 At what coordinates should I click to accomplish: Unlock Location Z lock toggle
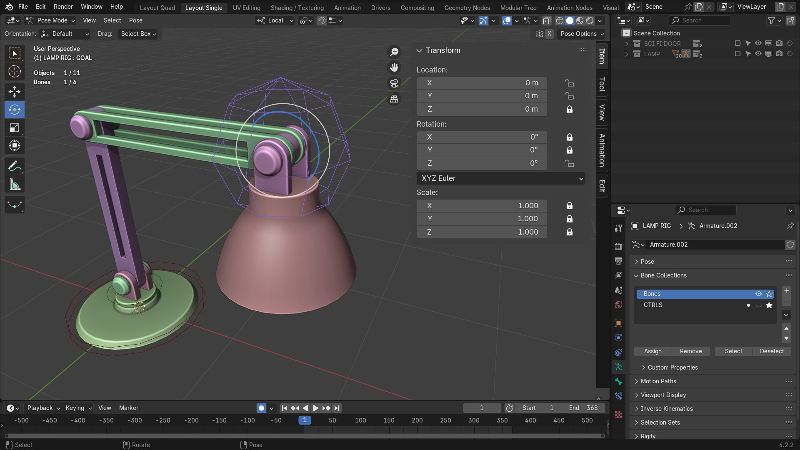[569, 109]
